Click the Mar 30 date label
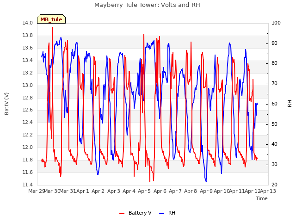 [52, 191]
